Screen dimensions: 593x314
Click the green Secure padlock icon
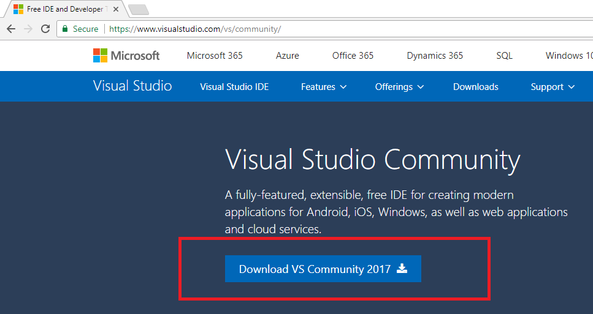[65, 29]
